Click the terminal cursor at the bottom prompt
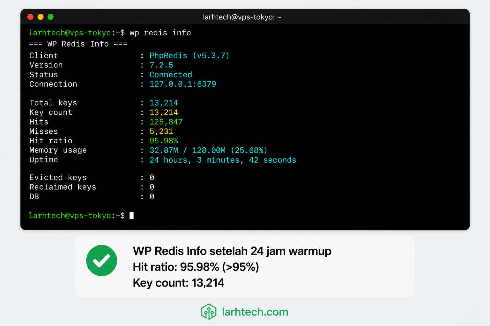Viewport: 490px width, 326px height. (131, 216)
